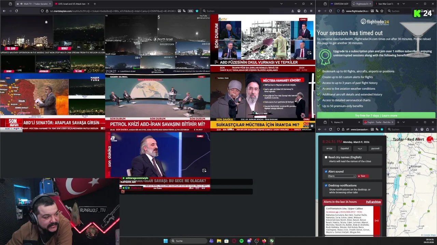Image resolution: width=437 pixels, height=245 pixels.
Task: Click the Tzofar red logo on the map
Action: coord(430,139)
